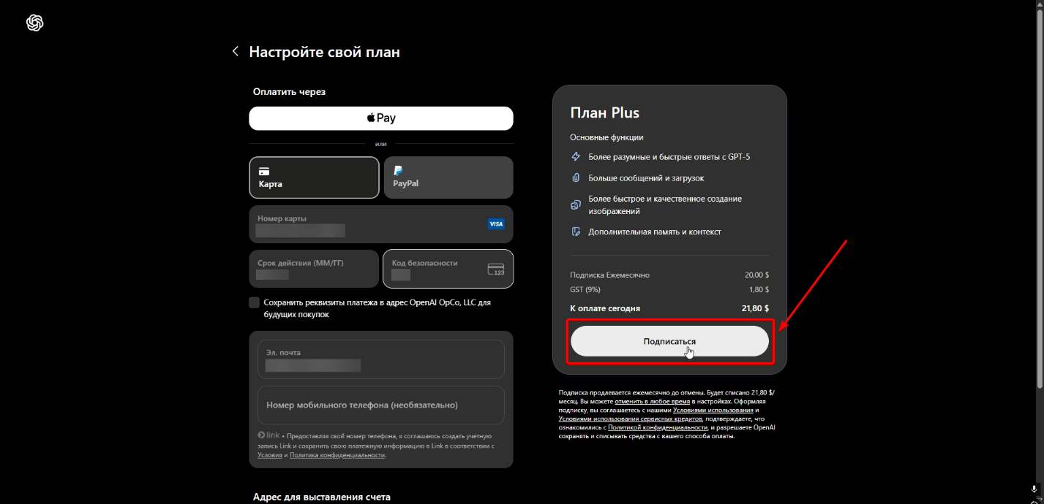Click the Link logo icon
Image resolution: width=1044 pixels, height=504 pixels.
click(x=268, y=435)
